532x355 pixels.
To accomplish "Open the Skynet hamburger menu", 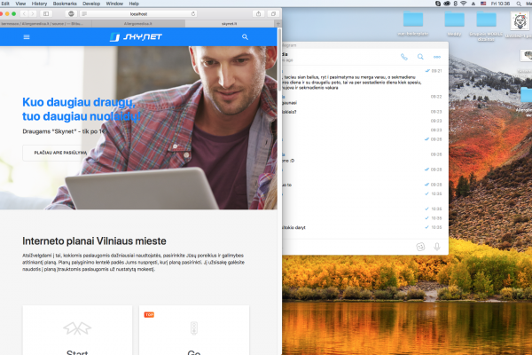I will tap(27, 37).
